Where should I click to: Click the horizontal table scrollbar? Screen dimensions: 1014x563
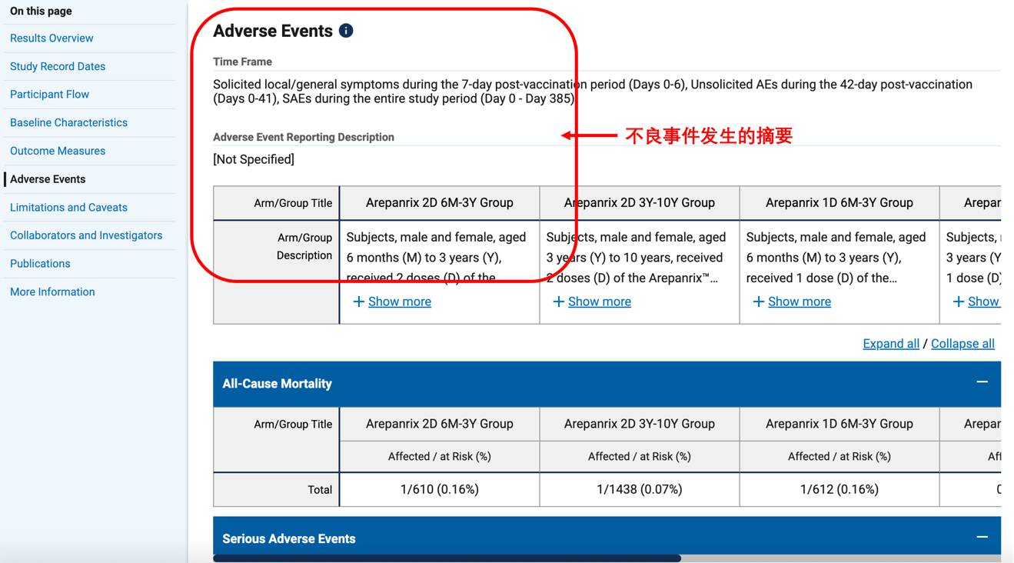point(447,558)
